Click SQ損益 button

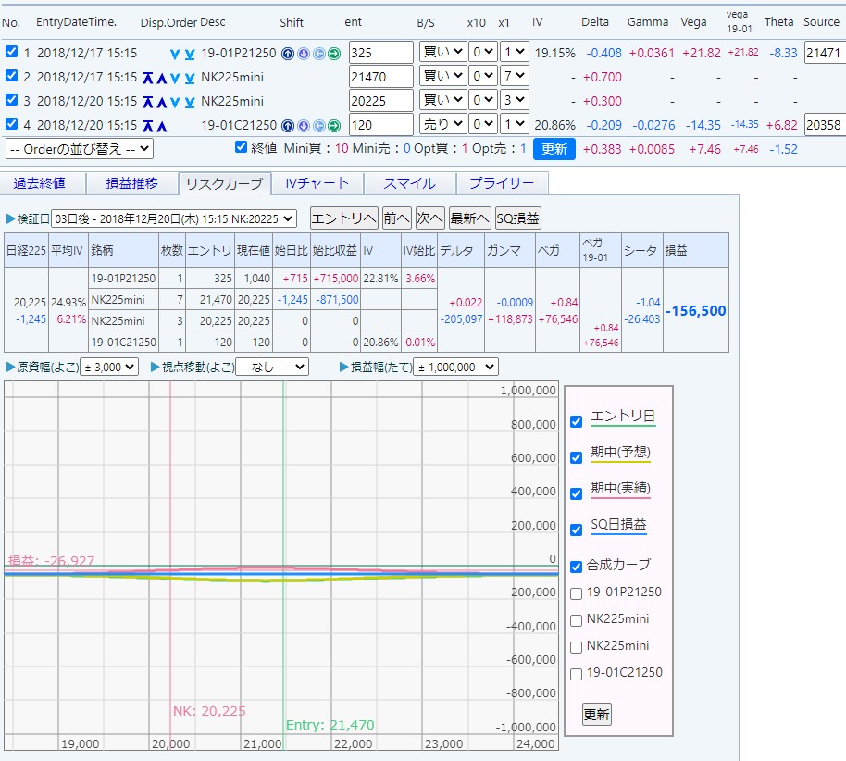point(517,218)
